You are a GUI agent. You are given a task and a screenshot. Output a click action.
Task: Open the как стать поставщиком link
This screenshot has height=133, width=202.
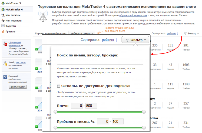click(x=21, y=62)
